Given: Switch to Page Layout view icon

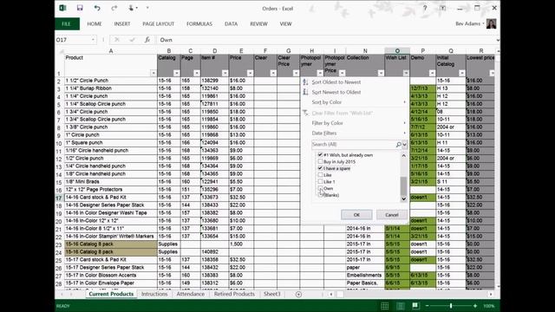Looking at the screenshot, I should pos(400,306).
